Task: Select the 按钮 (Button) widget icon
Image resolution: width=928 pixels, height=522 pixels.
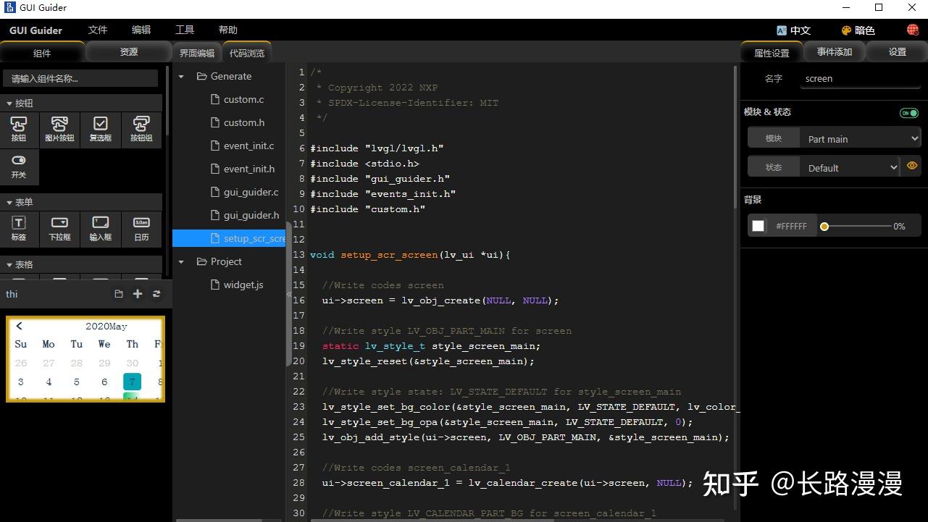Action: tap(18, 128)
